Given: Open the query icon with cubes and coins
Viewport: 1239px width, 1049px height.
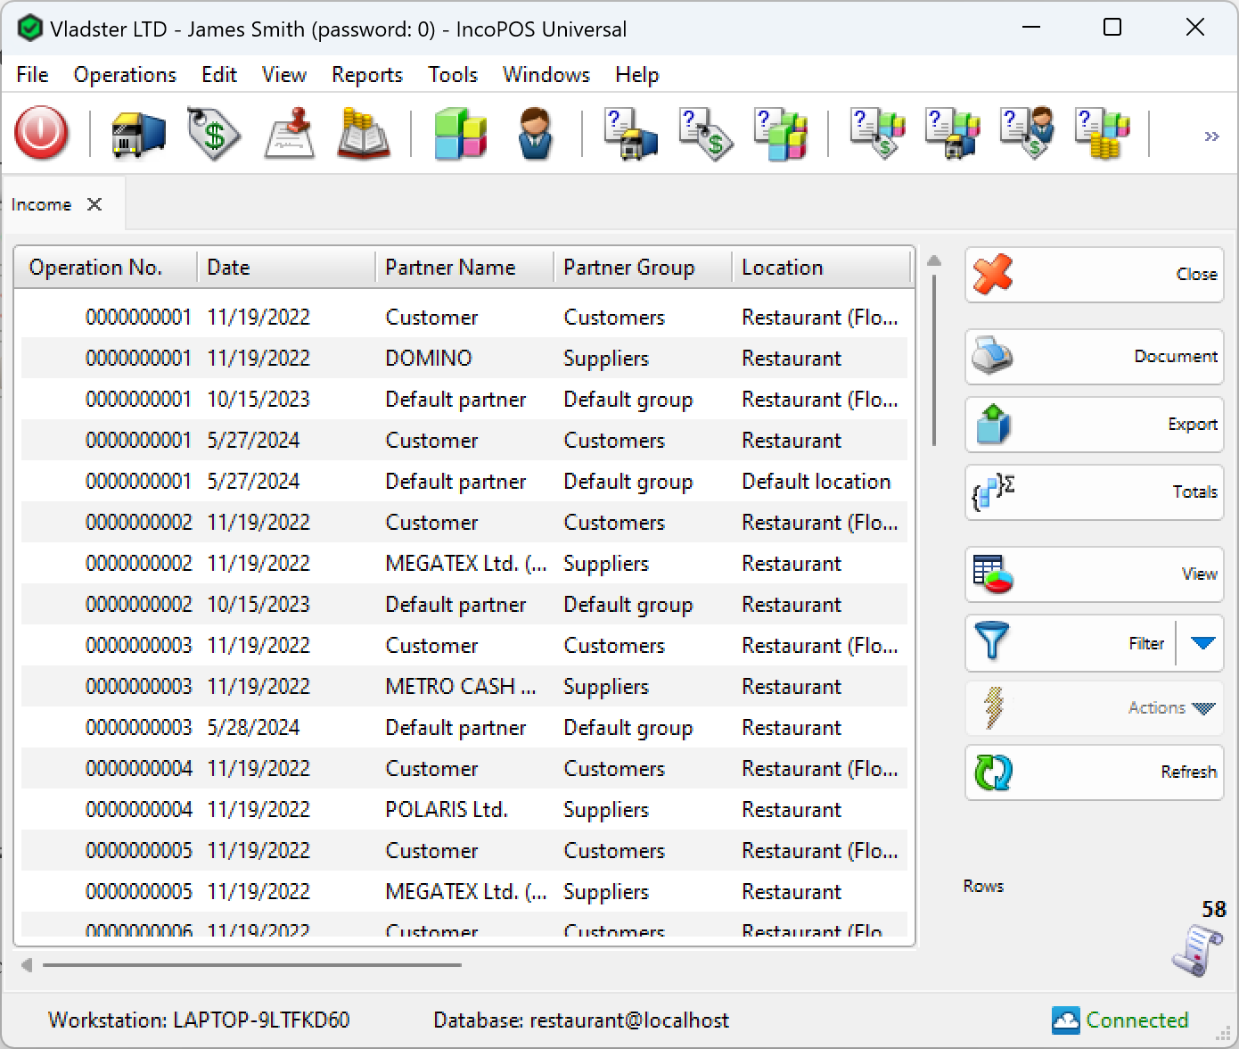Looking at the screenshot, I should click(1103, 134).
